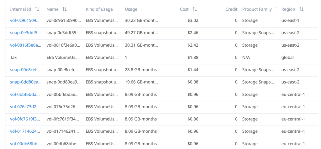This screenshot has height=149, width=321.
Task: Sort table by Cost column icon
Action: [x=195, y=9]
